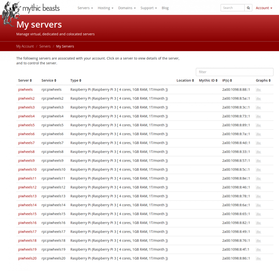View the graph for piwheels20
279x271 pixels.
[x=258, y=258]
